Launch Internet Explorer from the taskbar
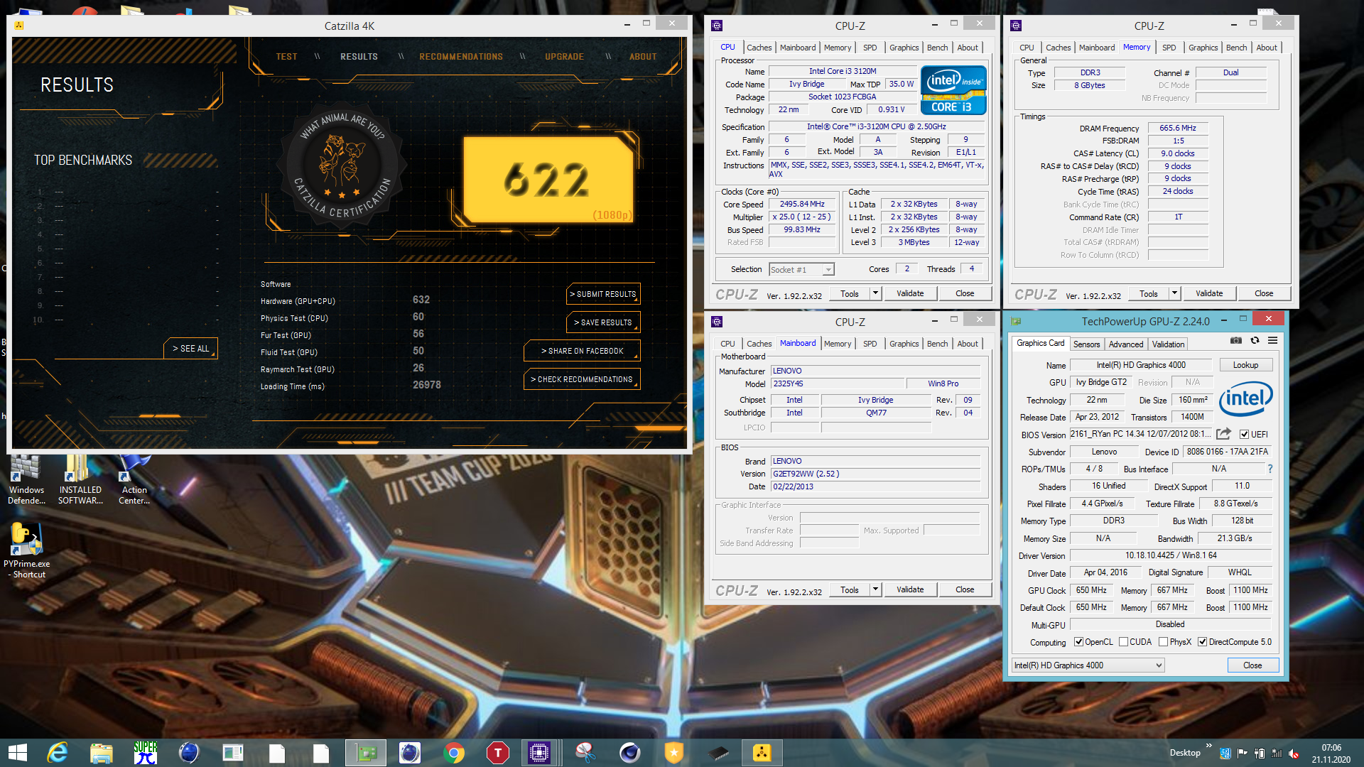The image size is (1364, 767). click(x=58, y=753)
